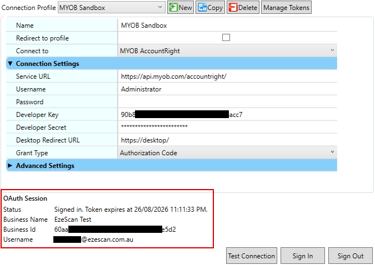Click the blue Copy icon
This screenshot has height=265, width=375.
202,7
